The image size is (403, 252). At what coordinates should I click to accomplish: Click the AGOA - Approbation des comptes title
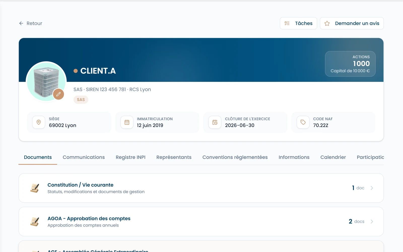coord(89,218)
